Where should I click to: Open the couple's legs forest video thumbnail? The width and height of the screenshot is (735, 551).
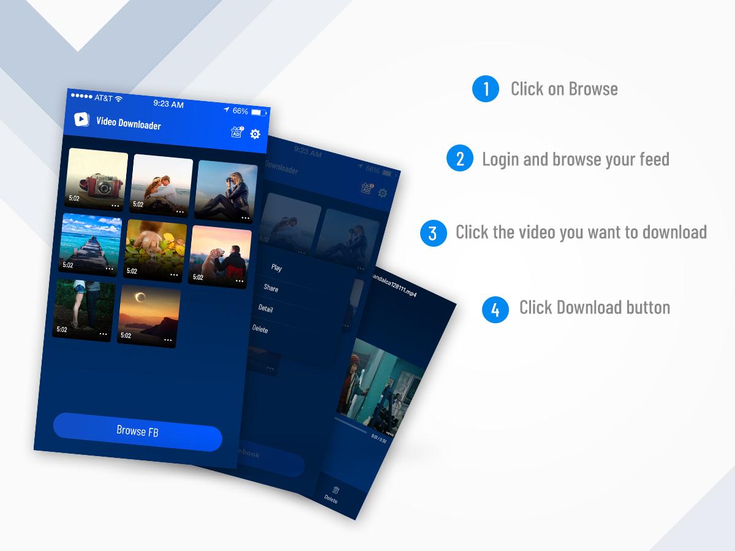click(x=85, y=309)
